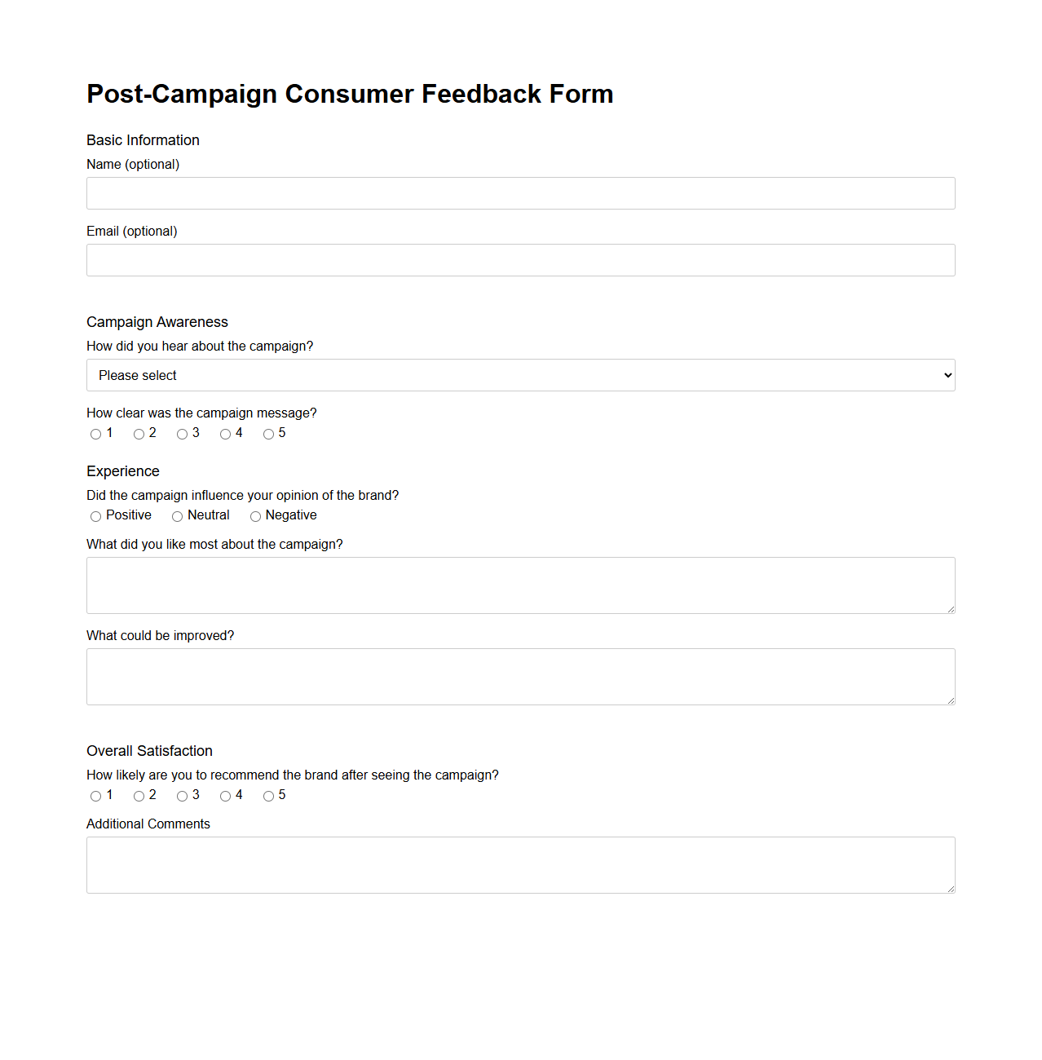Choose Negative for campaign influence question
Viewport: 1042px width, 1060px height.
coord(255,516)
